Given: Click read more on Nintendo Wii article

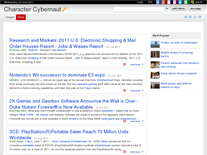Looking at the screenshot, I should (135, 91).
